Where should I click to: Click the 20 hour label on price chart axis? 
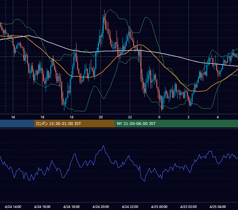(101, 117)
